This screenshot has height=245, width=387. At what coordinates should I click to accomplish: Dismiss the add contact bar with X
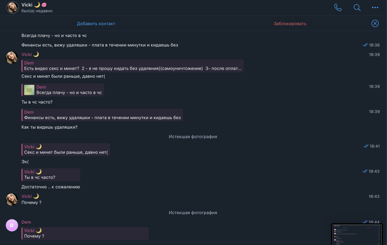point(375,23)
